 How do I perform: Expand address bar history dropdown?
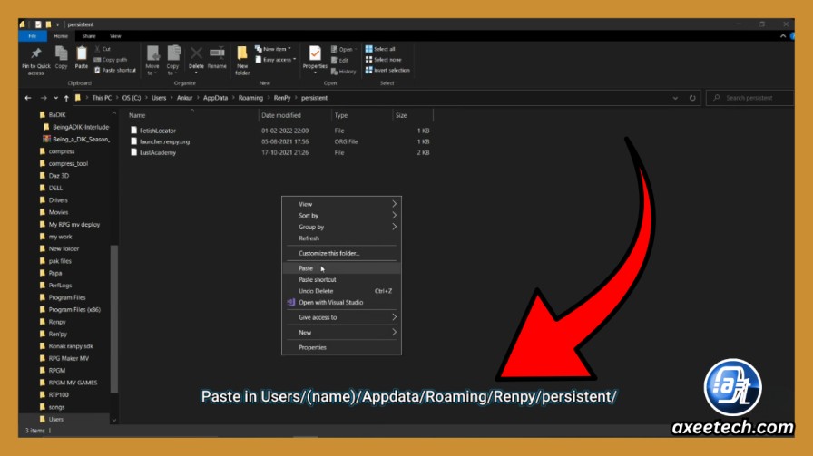pyautogui.click(x=675, y=98)
